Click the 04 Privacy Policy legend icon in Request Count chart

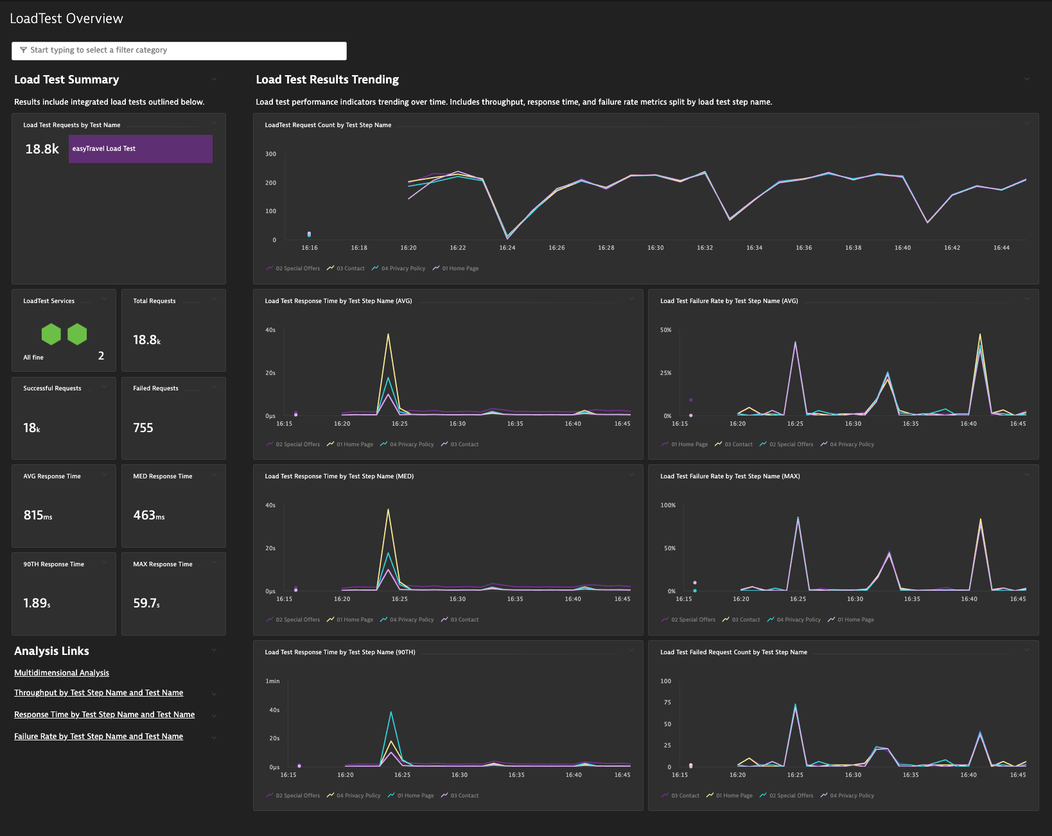(375, 268)
